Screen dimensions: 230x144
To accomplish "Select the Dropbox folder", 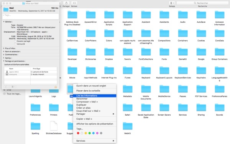I will [x=109, y=52].
